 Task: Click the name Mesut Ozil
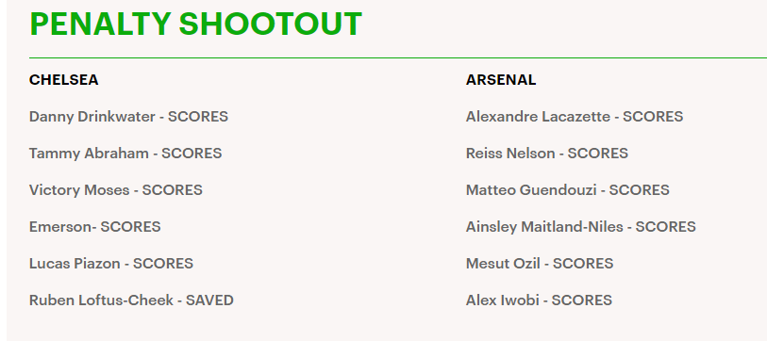504,264
